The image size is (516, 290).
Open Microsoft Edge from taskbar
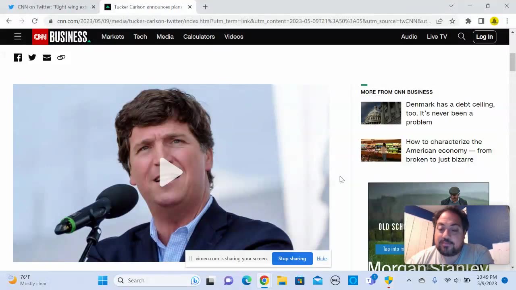coord(246,280)
